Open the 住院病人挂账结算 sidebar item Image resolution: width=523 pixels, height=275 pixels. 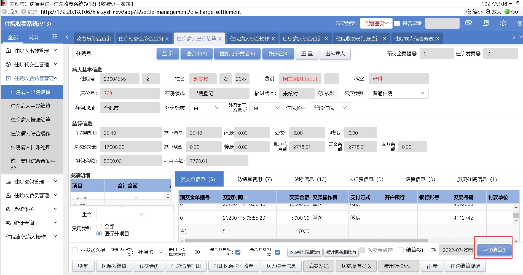tap(32, 120)
